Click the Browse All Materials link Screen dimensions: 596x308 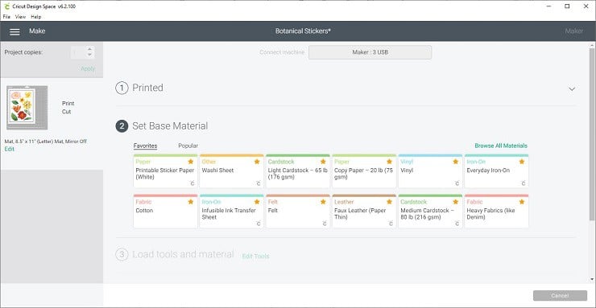501,146
